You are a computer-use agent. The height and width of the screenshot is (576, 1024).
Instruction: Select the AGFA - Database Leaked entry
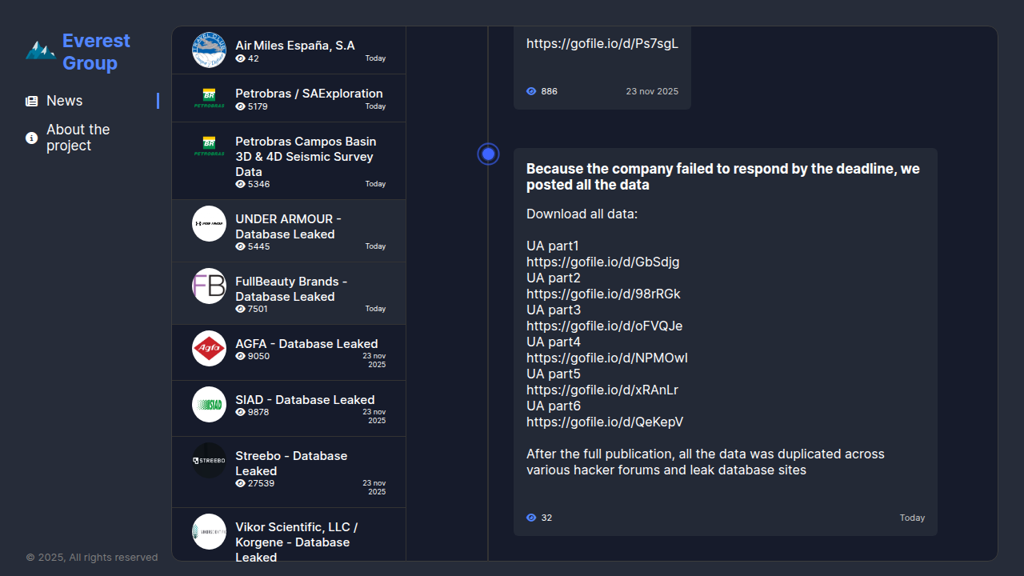306,344
